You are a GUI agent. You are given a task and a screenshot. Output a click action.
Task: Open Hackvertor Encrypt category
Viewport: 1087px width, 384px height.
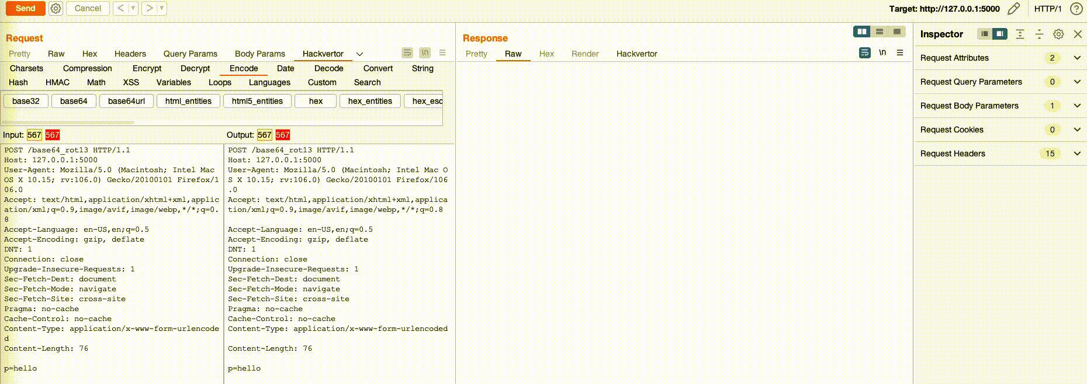(147, 68)
